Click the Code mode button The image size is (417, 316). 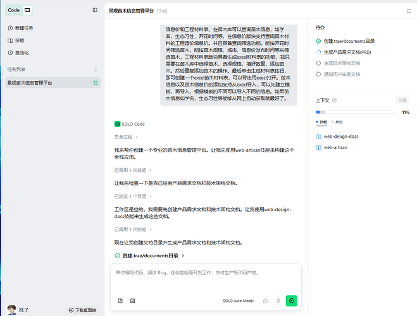coord(14,10)
